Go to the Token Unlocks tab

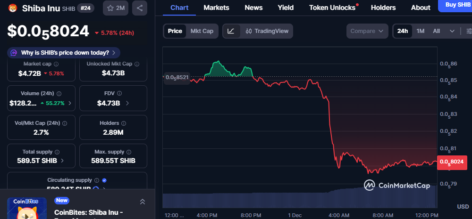point(332,8)
